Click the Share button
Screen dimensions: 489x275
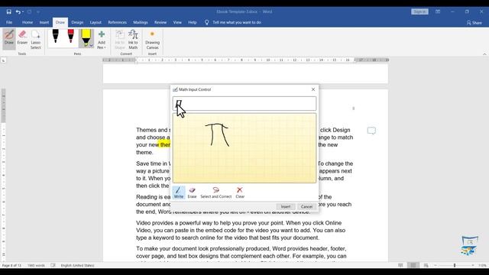474,22
